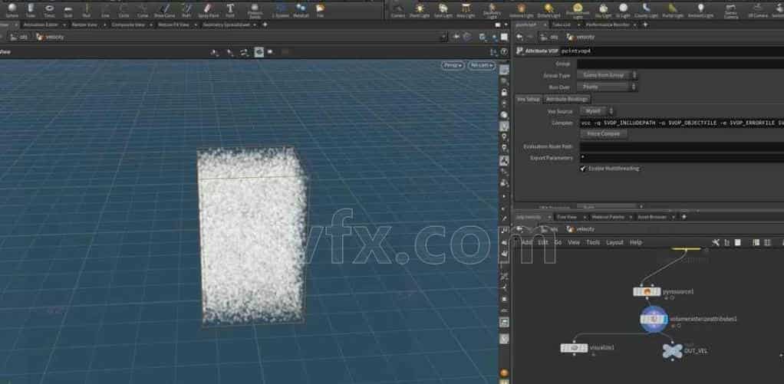Open the Tools menu in network editor
The image size is (784, 384).
point(593,242)
